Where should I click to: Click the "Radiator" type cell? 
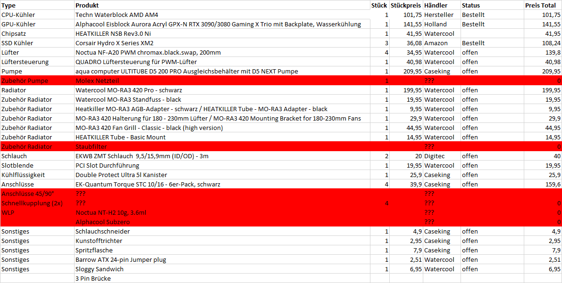pyautogui.click(x=37, y=90)
